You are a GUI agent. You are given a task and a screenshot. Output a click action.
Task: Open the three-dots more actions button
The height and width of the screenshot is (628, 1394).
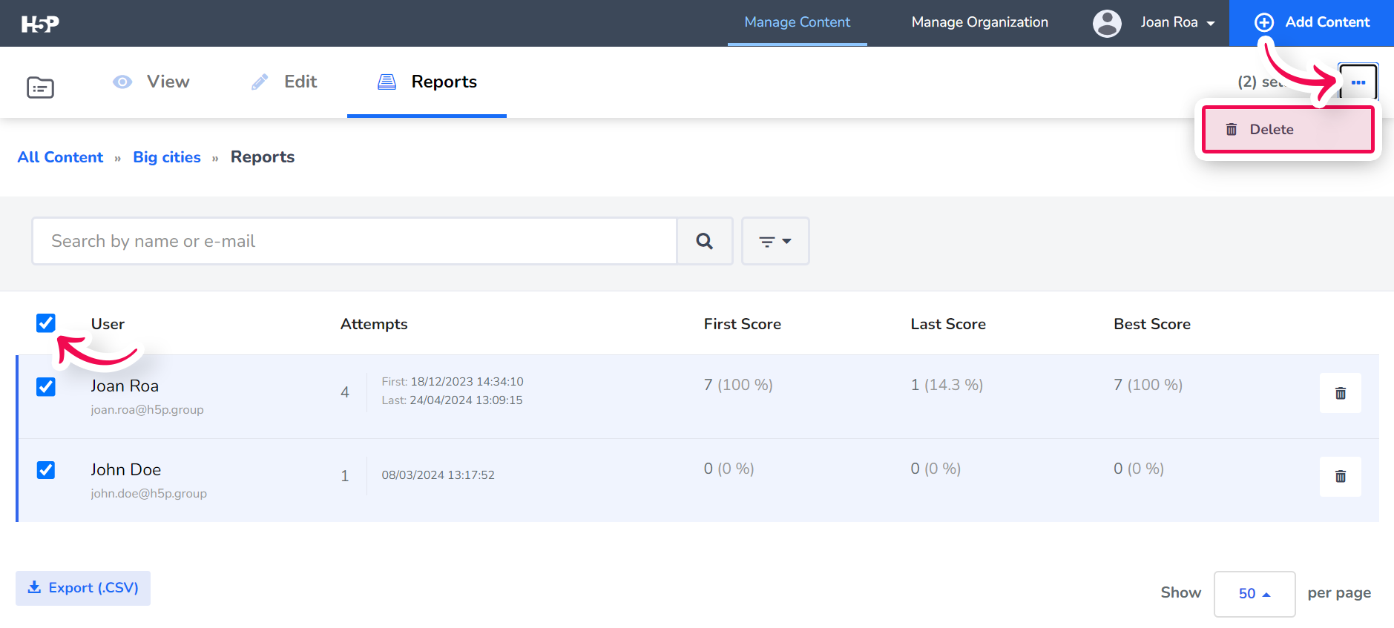pyautogui.click(x=1358, y=82)
